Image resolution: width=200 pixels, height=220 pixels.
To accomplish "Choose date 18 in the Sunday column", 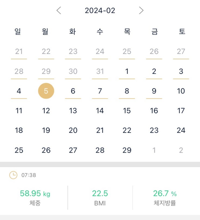I will tap(19, 130).
